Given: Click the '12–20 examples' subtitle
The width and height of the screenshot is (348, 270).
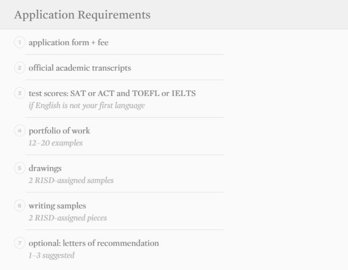Looking at the screenshot, I should pyautogui.click(x=55, y=143).
